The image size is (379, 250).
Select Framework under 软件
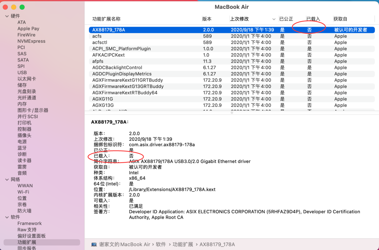point(29,223)
